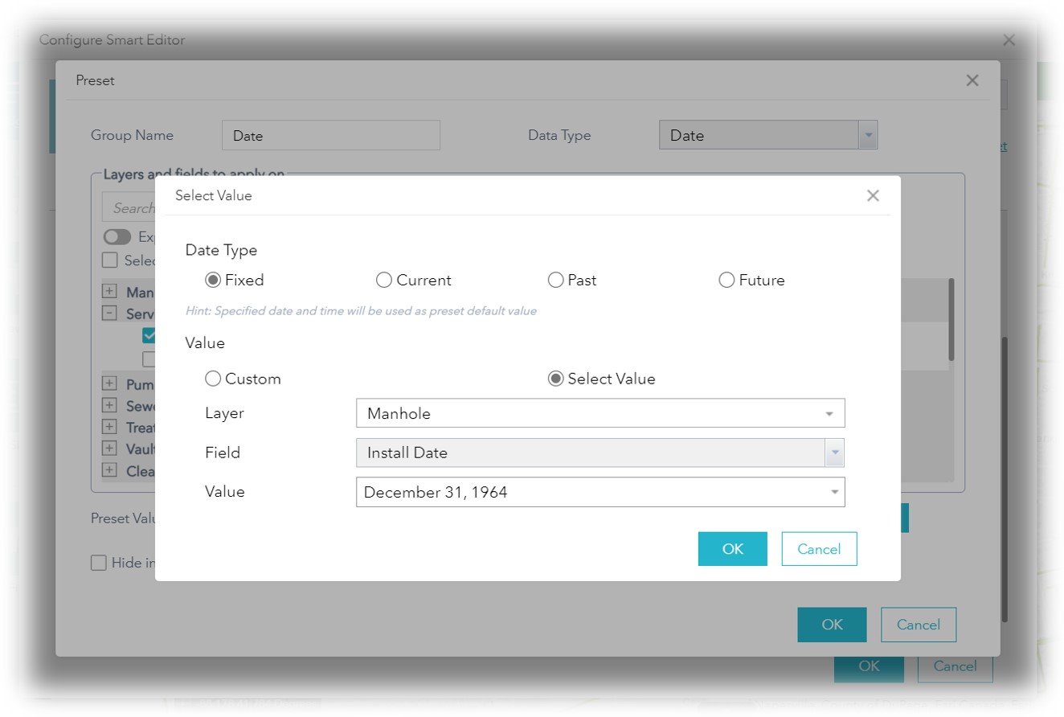The height and width of the screenshot is (717, 1064).
Task: Click Cancel in the Select Value dialog
Action: pos(819,548)
